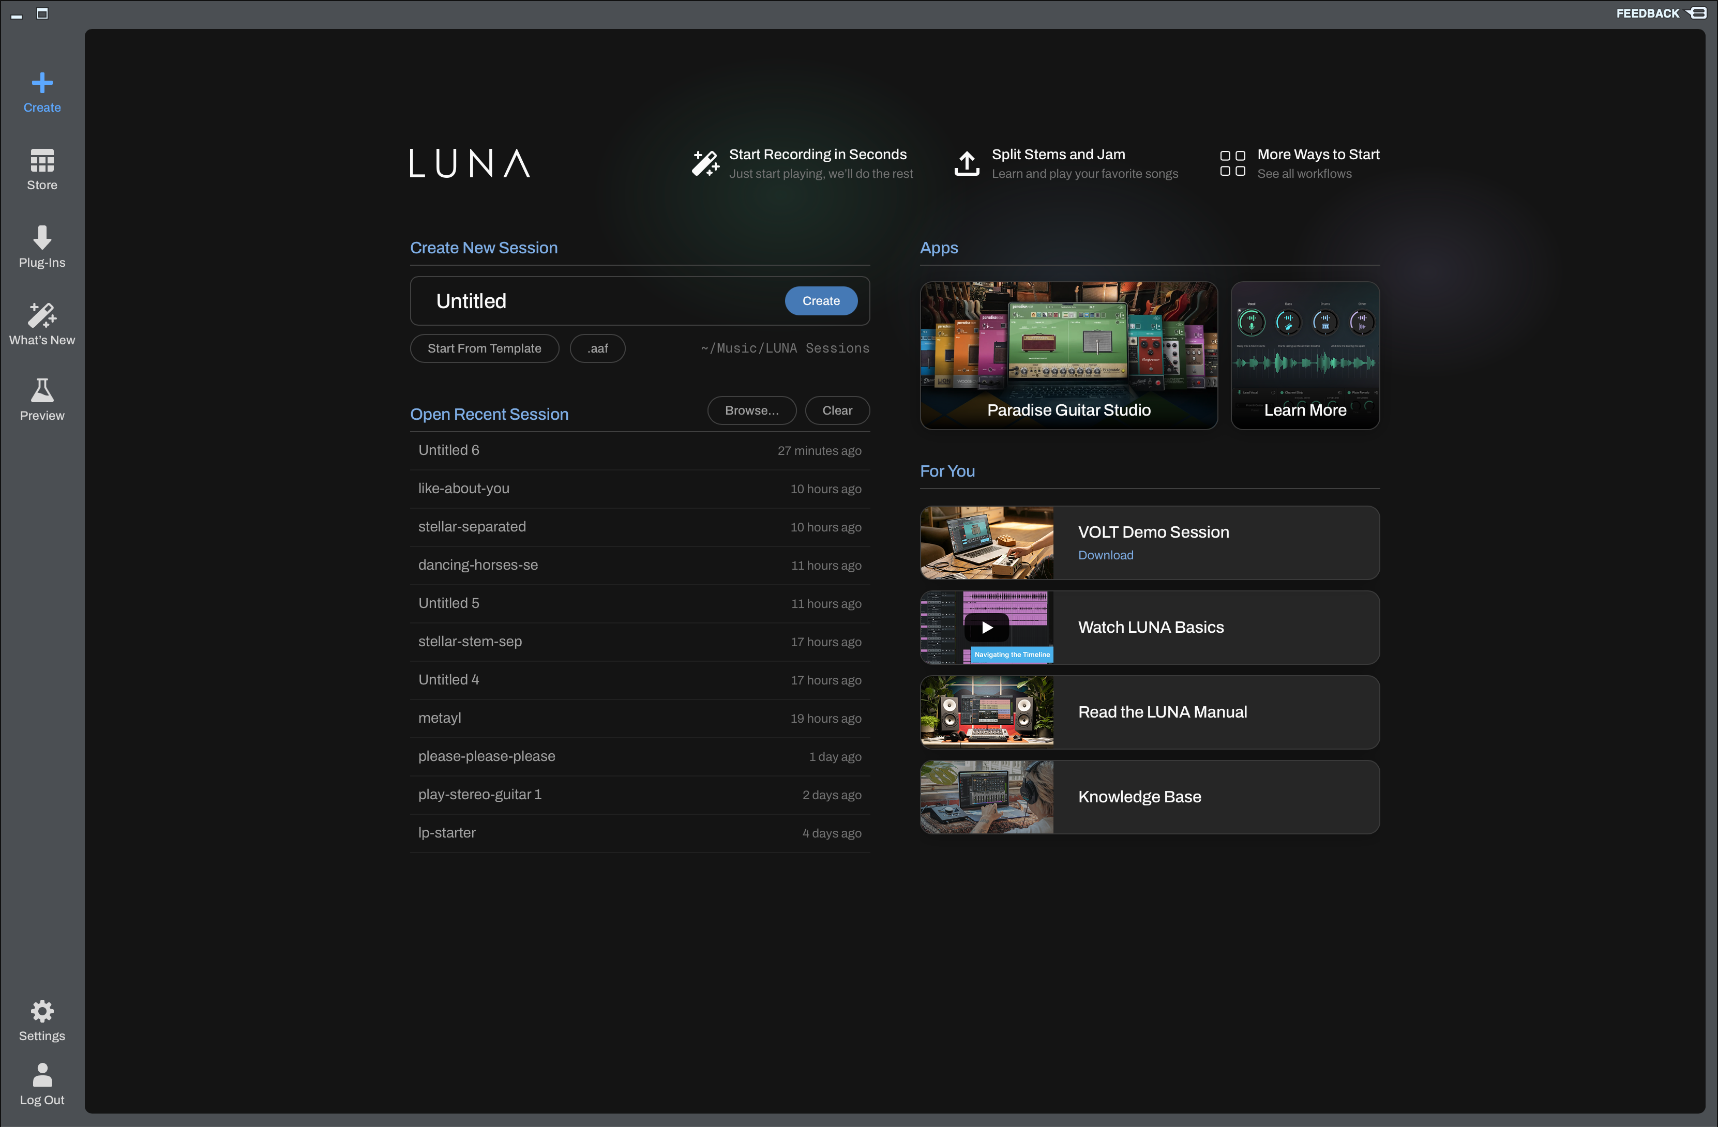Click the Settings label in sidebar
Screen dimensions: 1718x1127
point(42,1036)
